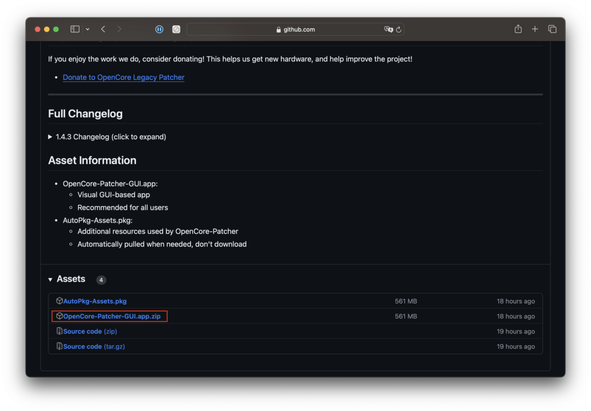Open the Share menu in Safari
This screenshot has height=411, width=591.
pos(518,28)
